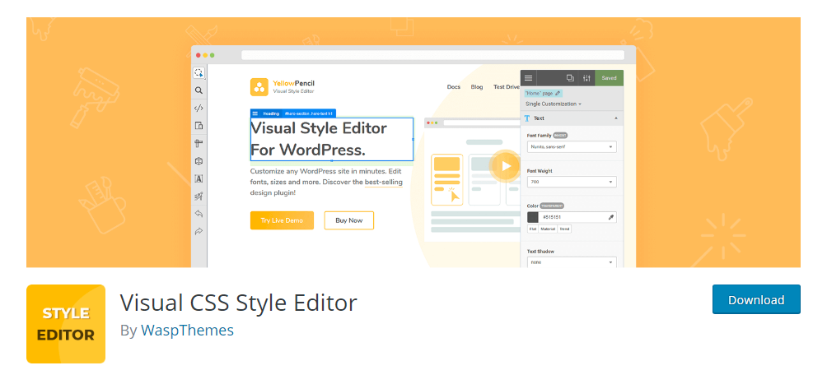Open the sliders settings icon in panel header
827x384 pixels.
586,78
